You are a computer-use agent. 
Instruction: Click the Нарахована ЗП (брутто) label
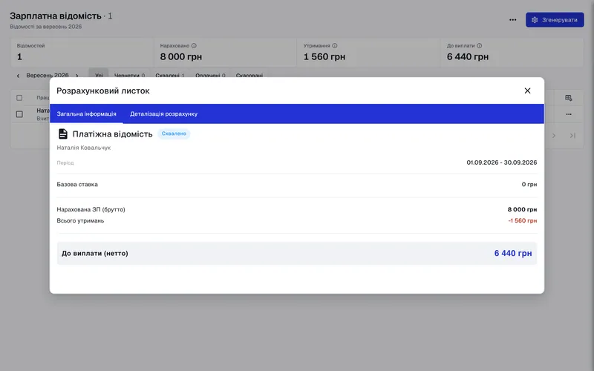click(91, 209)
